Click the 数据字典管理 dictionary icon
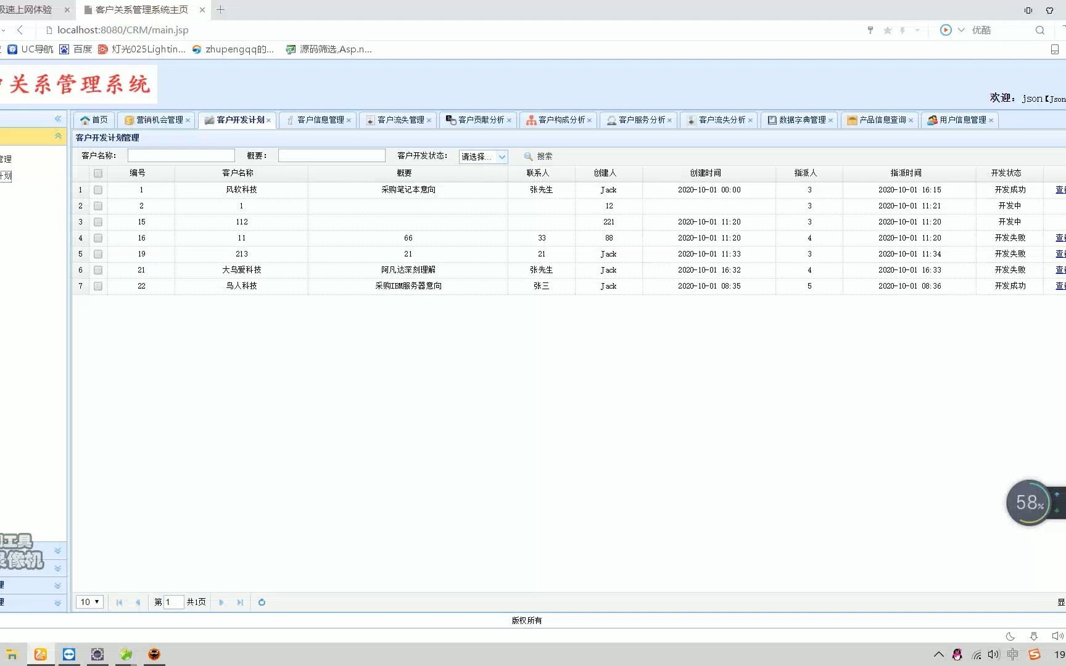 click(772, 120)
